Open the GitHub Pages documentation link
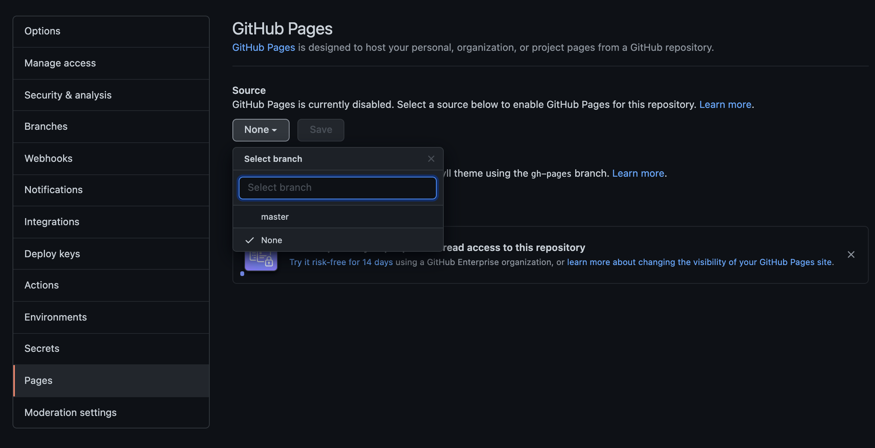This screenshot has width=875, height=448. 263,47
